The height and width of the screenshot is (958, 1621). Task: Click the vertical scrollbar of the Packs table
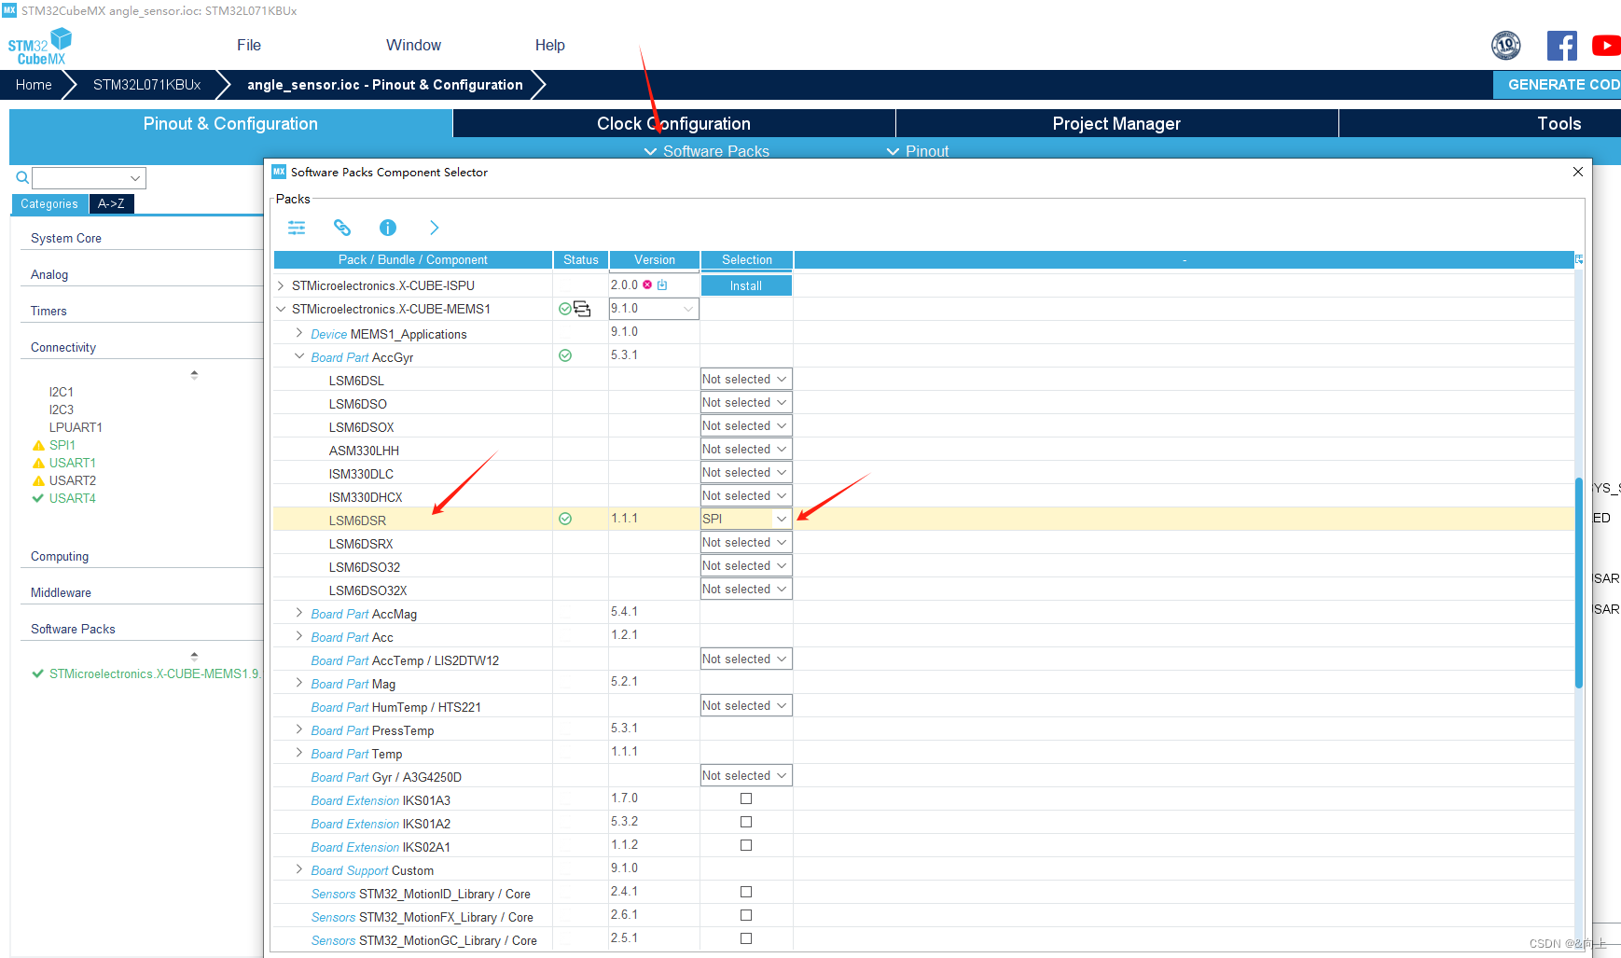[x=1579, y=583]
